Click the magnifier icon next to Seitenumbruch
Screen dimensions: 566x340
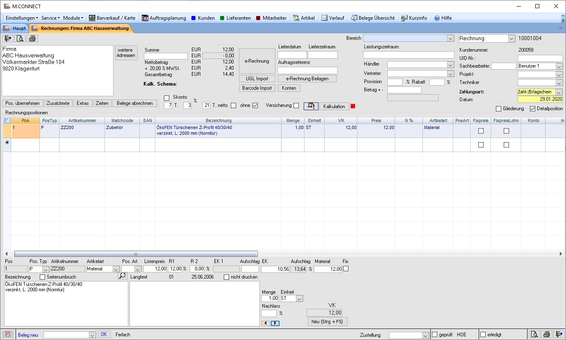pyautogui.click(x=122, y=276)
